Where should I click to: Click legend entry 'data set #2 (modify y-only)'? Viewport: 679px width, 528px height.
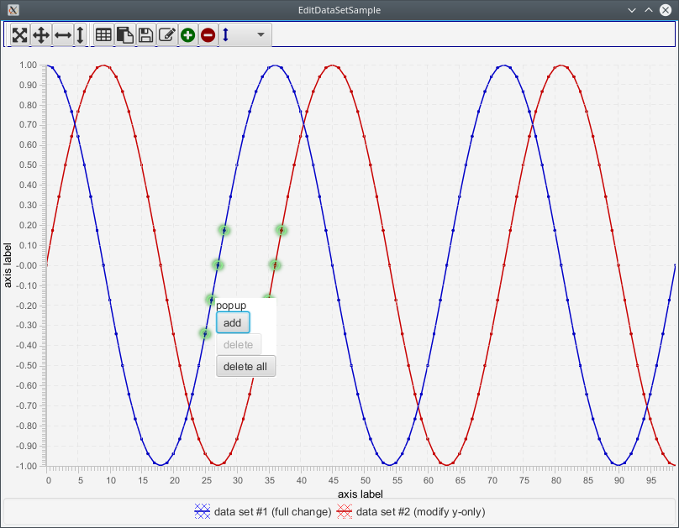click(x=411, y=511)
